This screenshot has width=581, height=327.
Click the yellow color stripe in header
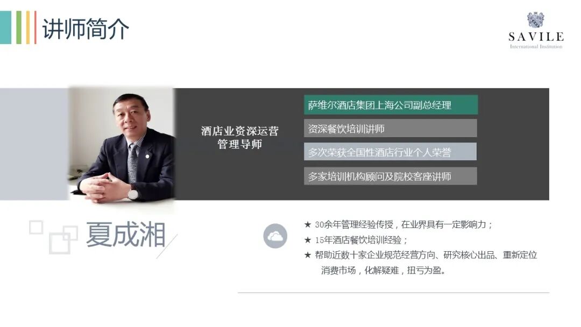click(28, 27)
